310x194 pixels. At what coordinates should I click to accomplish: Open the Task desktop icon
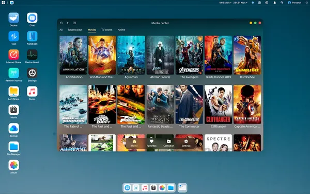coord(13,36)
